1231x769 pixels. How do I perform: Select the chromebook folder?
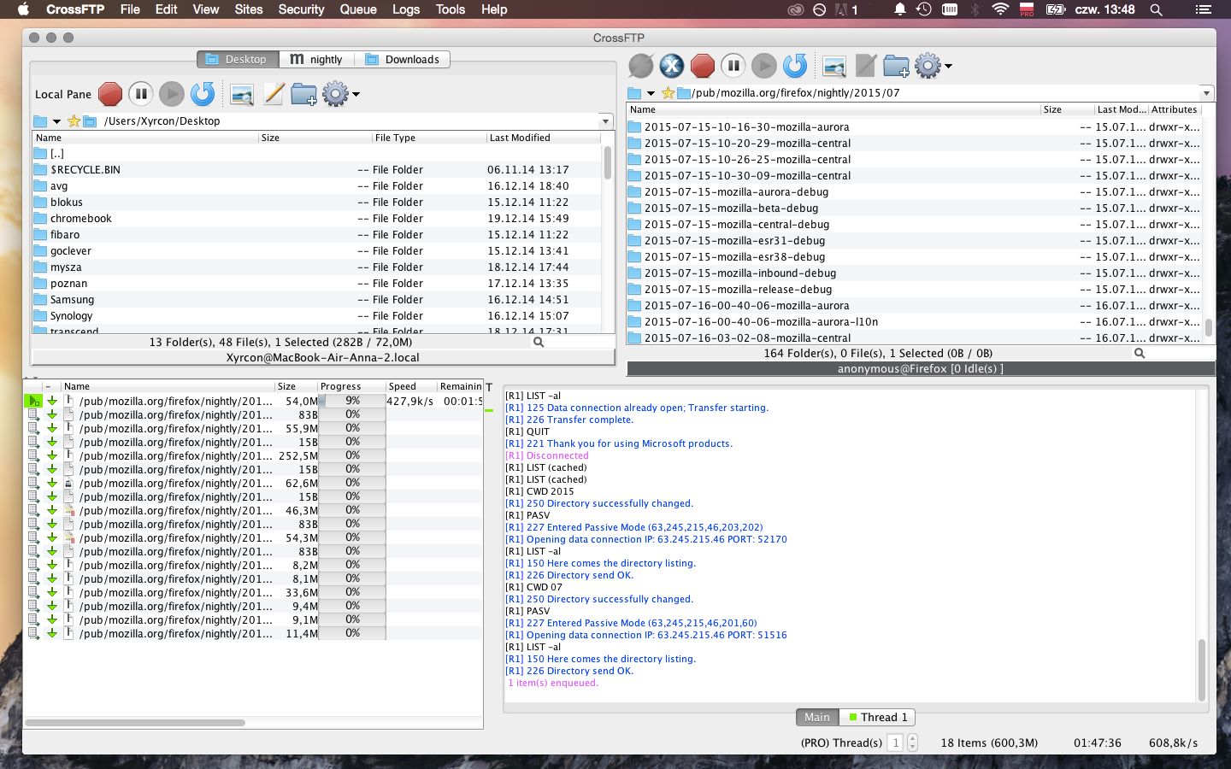click(x=317, y=219)
